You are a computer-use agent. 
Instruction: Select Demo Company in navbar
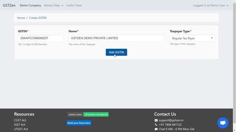coord(30,5)
